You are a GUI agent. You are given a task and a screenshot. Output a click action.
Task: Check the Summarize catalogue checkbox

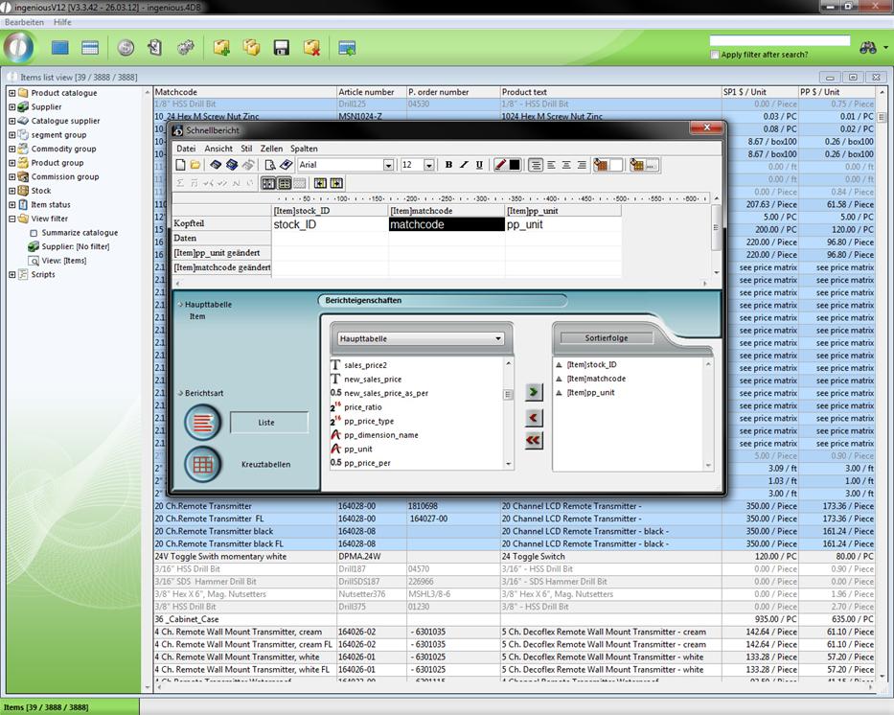coord(34,233)
